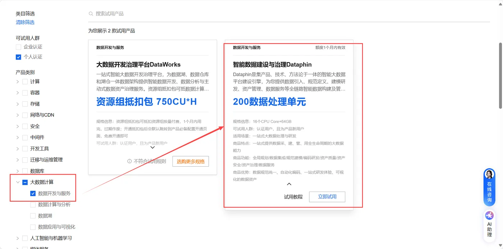Expand the 网络与CDN category arrow
Image resolution: width=503 pixels, height=249 pixels.
[x=18, y=115]
